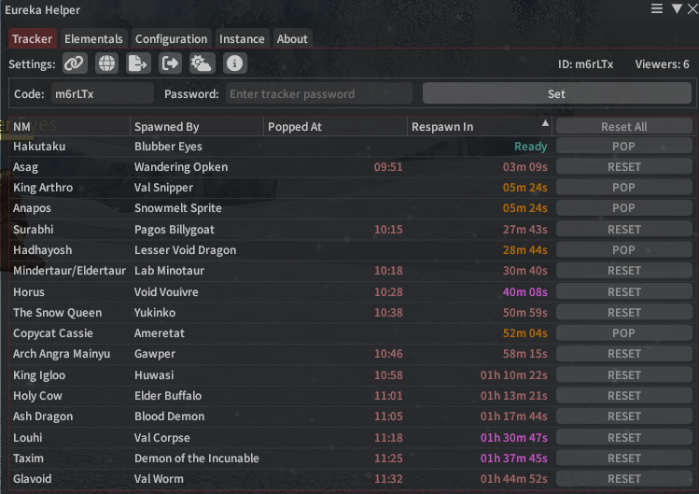The width and height of the screenshot is (699, 494).
Task: Click Elder Buffalo text
Action: pos(168,395)
